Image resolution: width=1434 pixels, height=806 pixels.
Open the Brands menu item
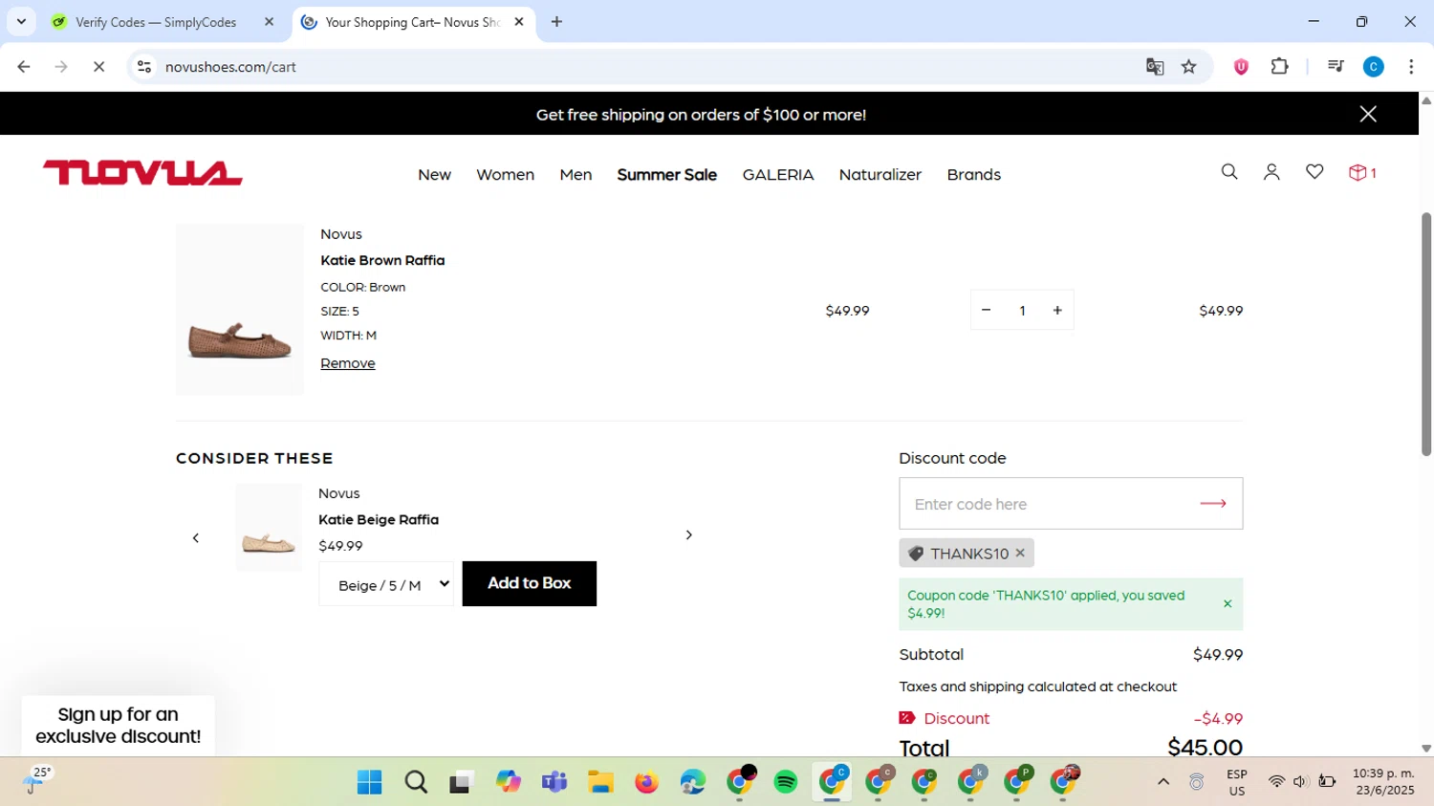coord(973,174)
